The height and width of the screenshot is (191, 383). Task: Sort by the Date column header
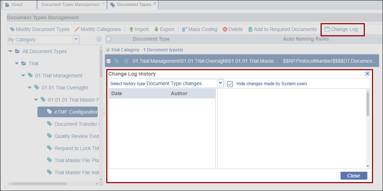click(x=138, y=93)
